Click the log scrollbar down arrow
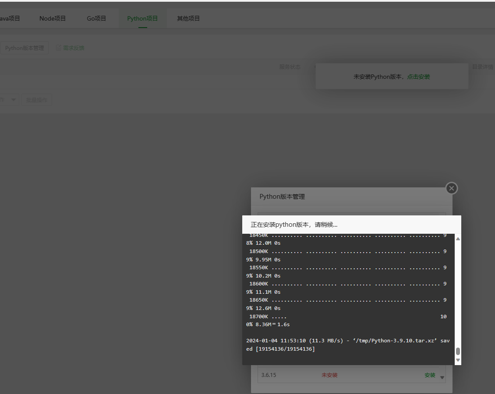 click(458, 360)
